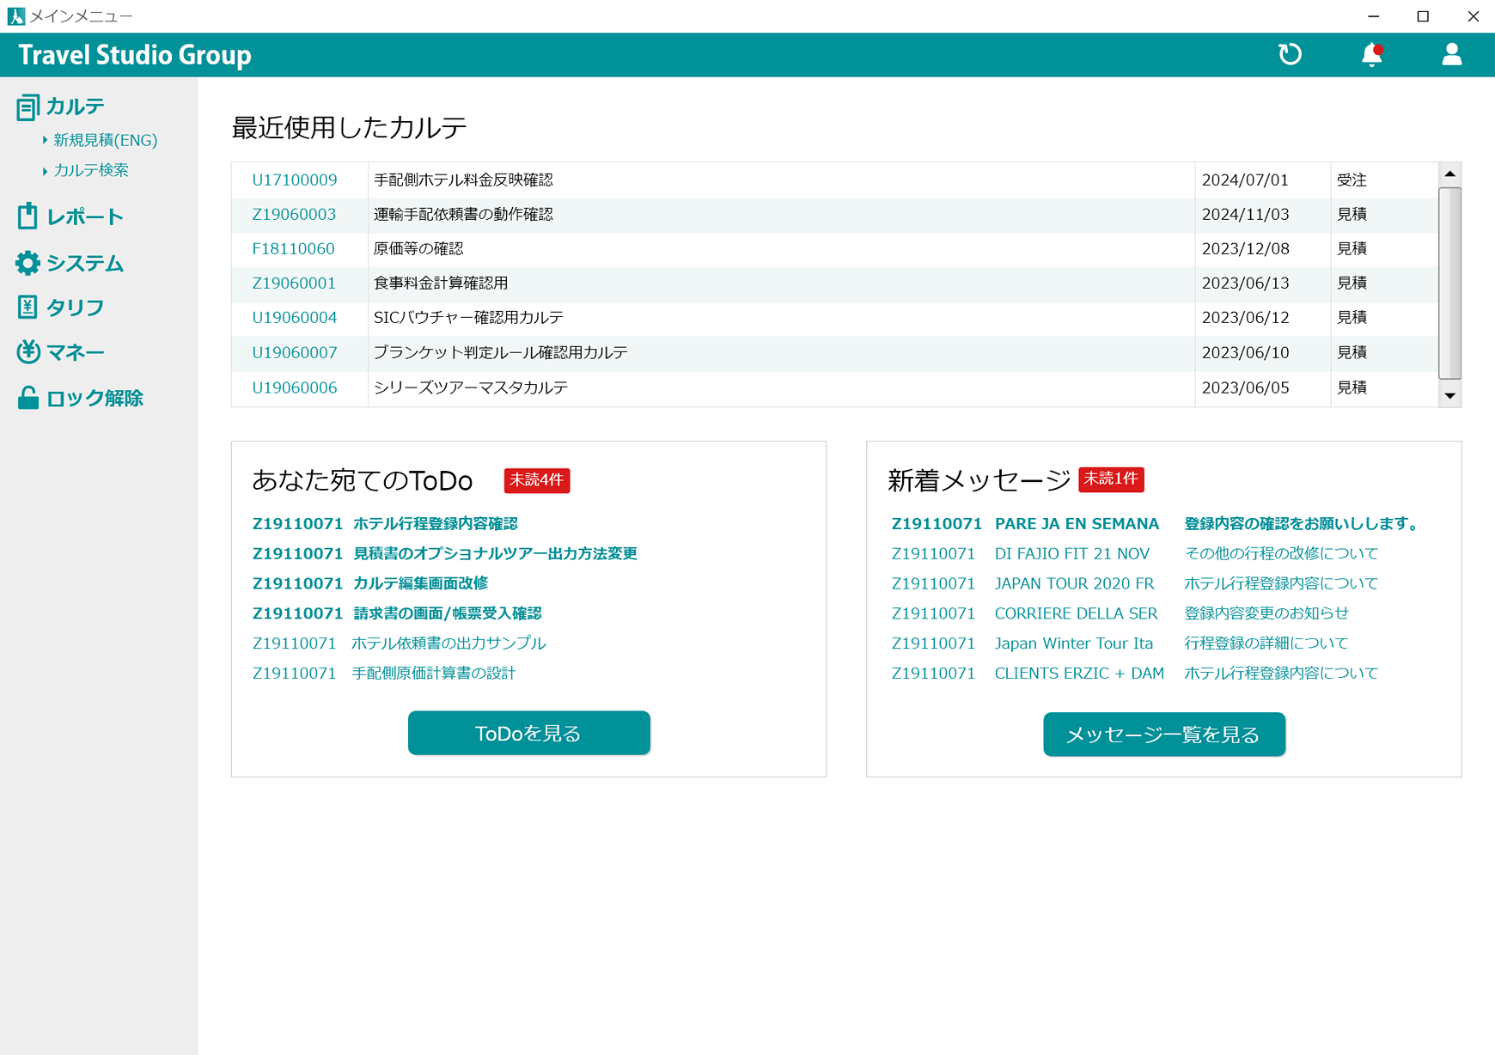Click 登録内容変更のお知らせ subject
This screenshot has width=1495, height=1055.
1266,613
